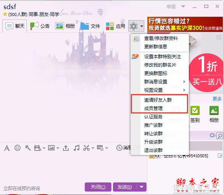Select 认证服务 menu item
This screenshot has height=195, width=224.
pos(153,117)
